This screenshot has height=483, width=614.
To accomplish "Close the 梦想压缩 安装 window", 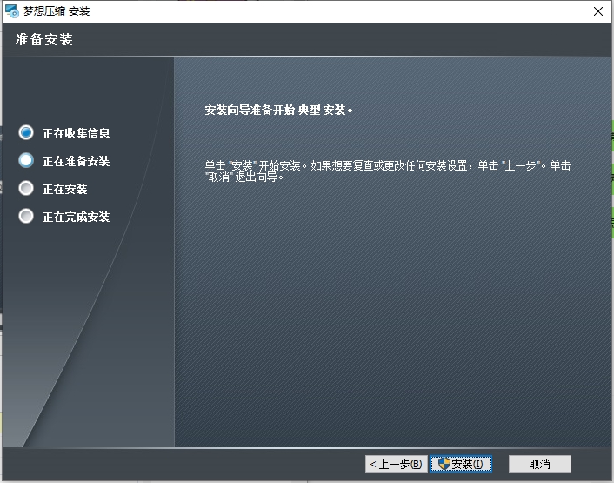I will (598, 11).
